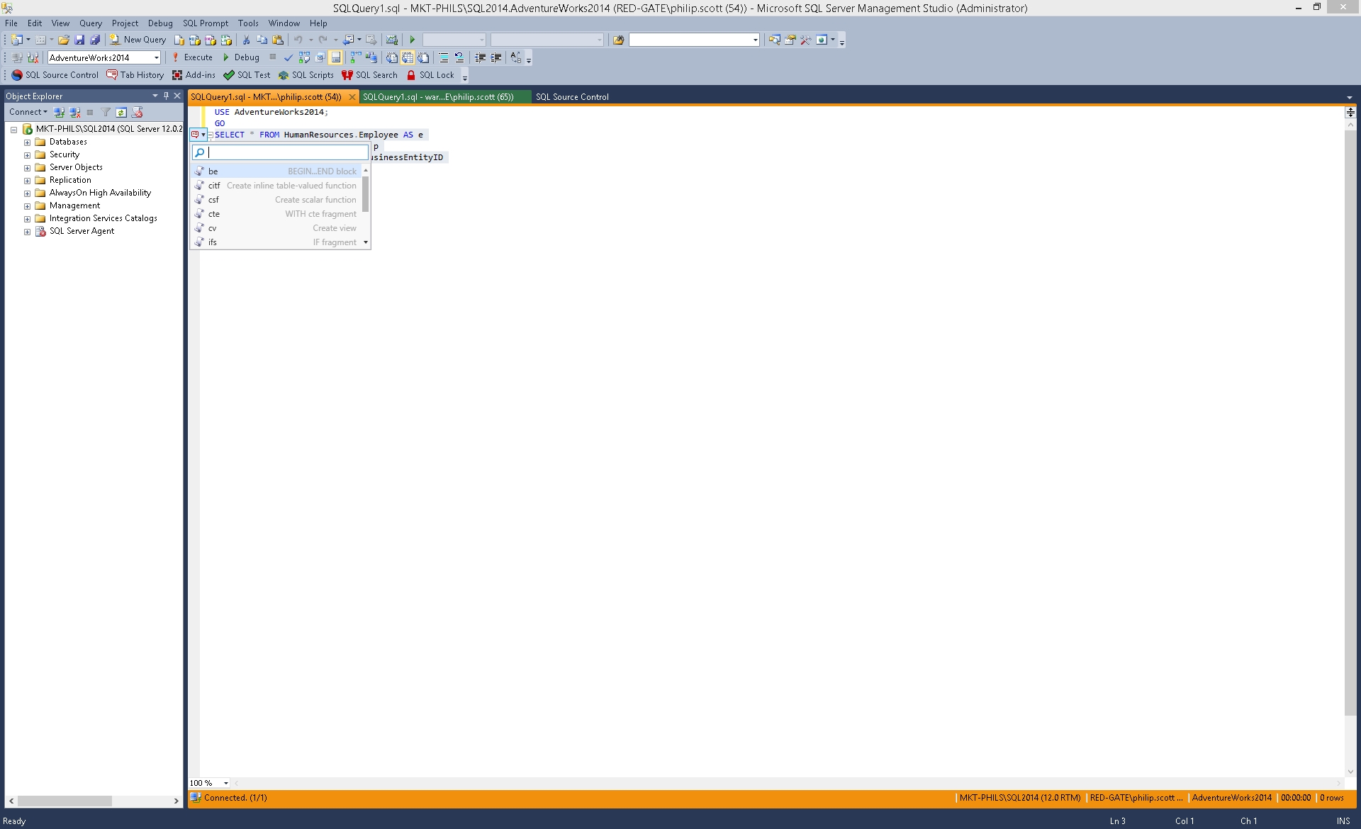1361x829 pixels.
Task: Toggle Include Actual Execution Plan button
Action: [x=356, y=57]
